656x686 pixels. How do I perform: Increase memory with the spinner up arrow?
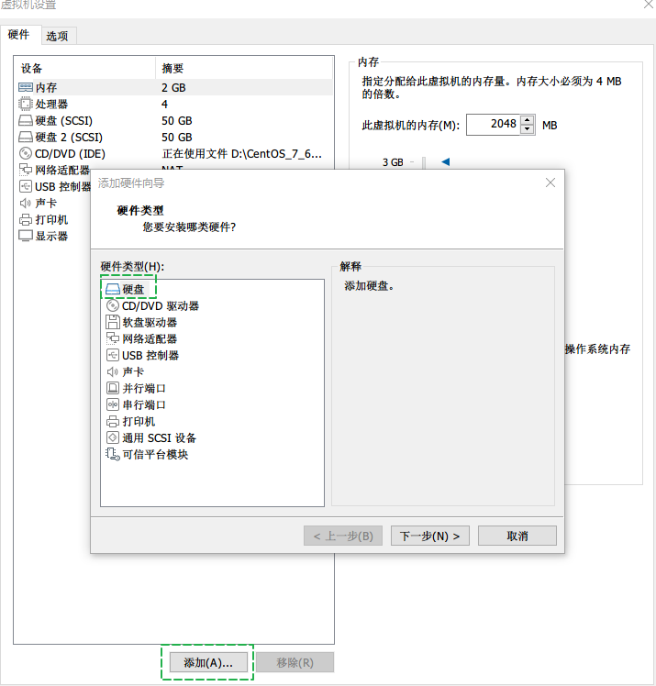527,120
